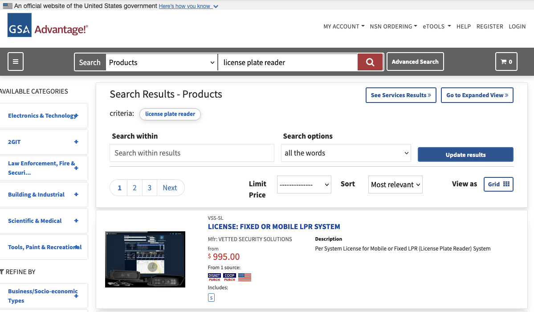Click the Cooperative Purchasing badge icon
Viewport: 534px width, 312px height.
pos(229,276)
